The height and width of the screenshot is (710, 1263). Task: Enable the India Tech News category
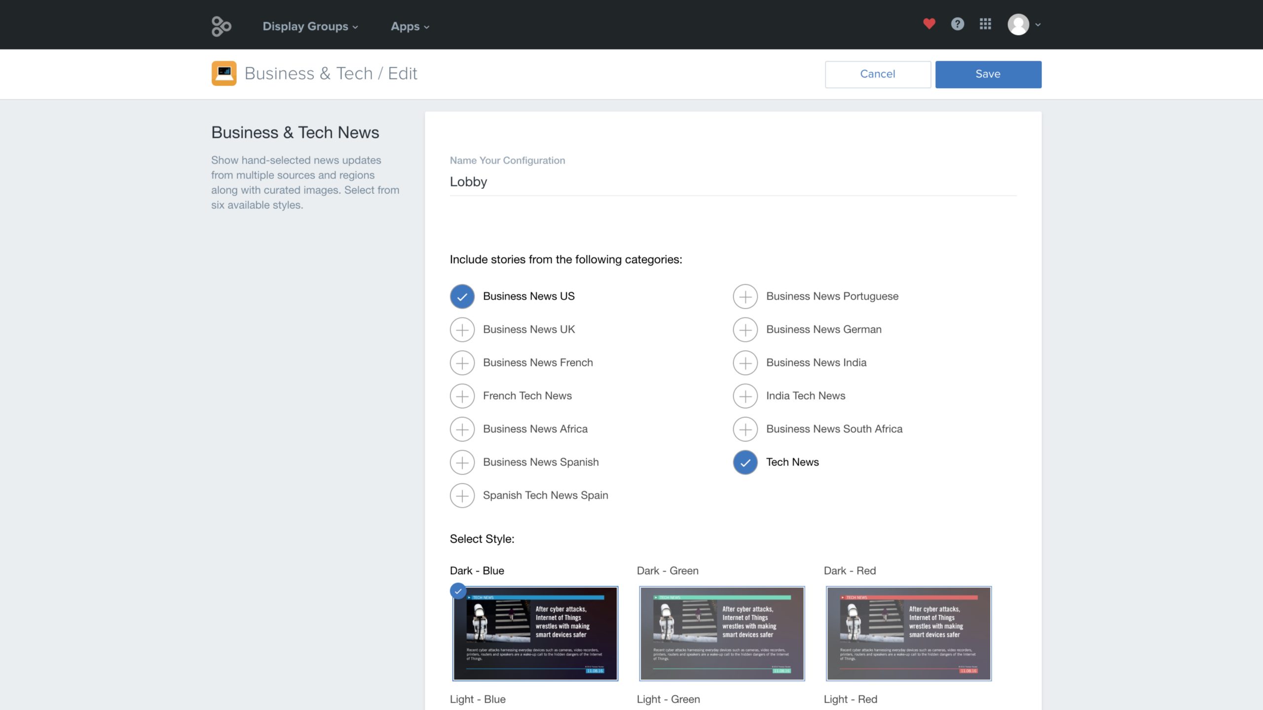745,396
